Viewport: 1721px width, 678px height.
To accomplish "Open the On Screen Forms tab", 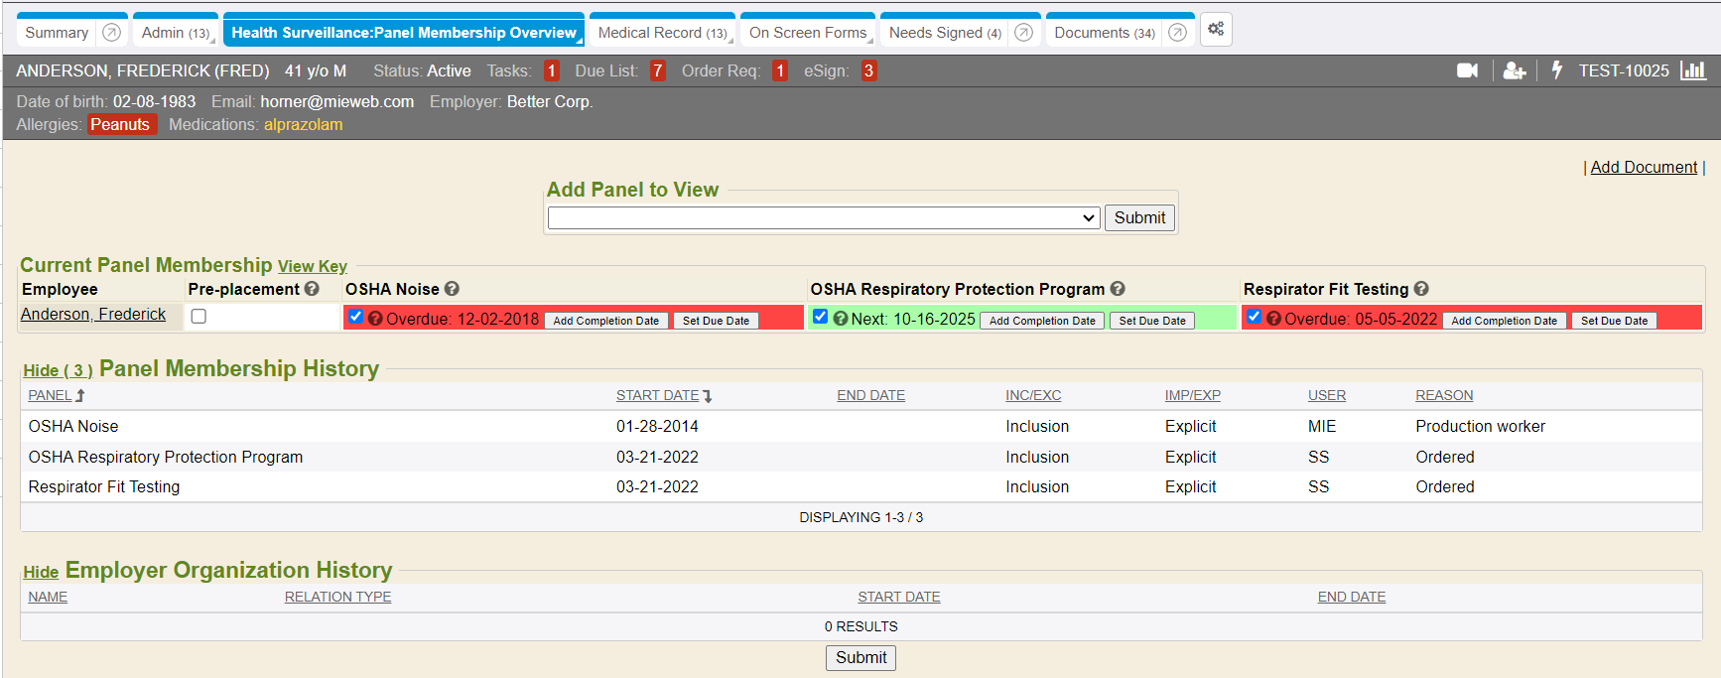I will (x=808, y=33).
